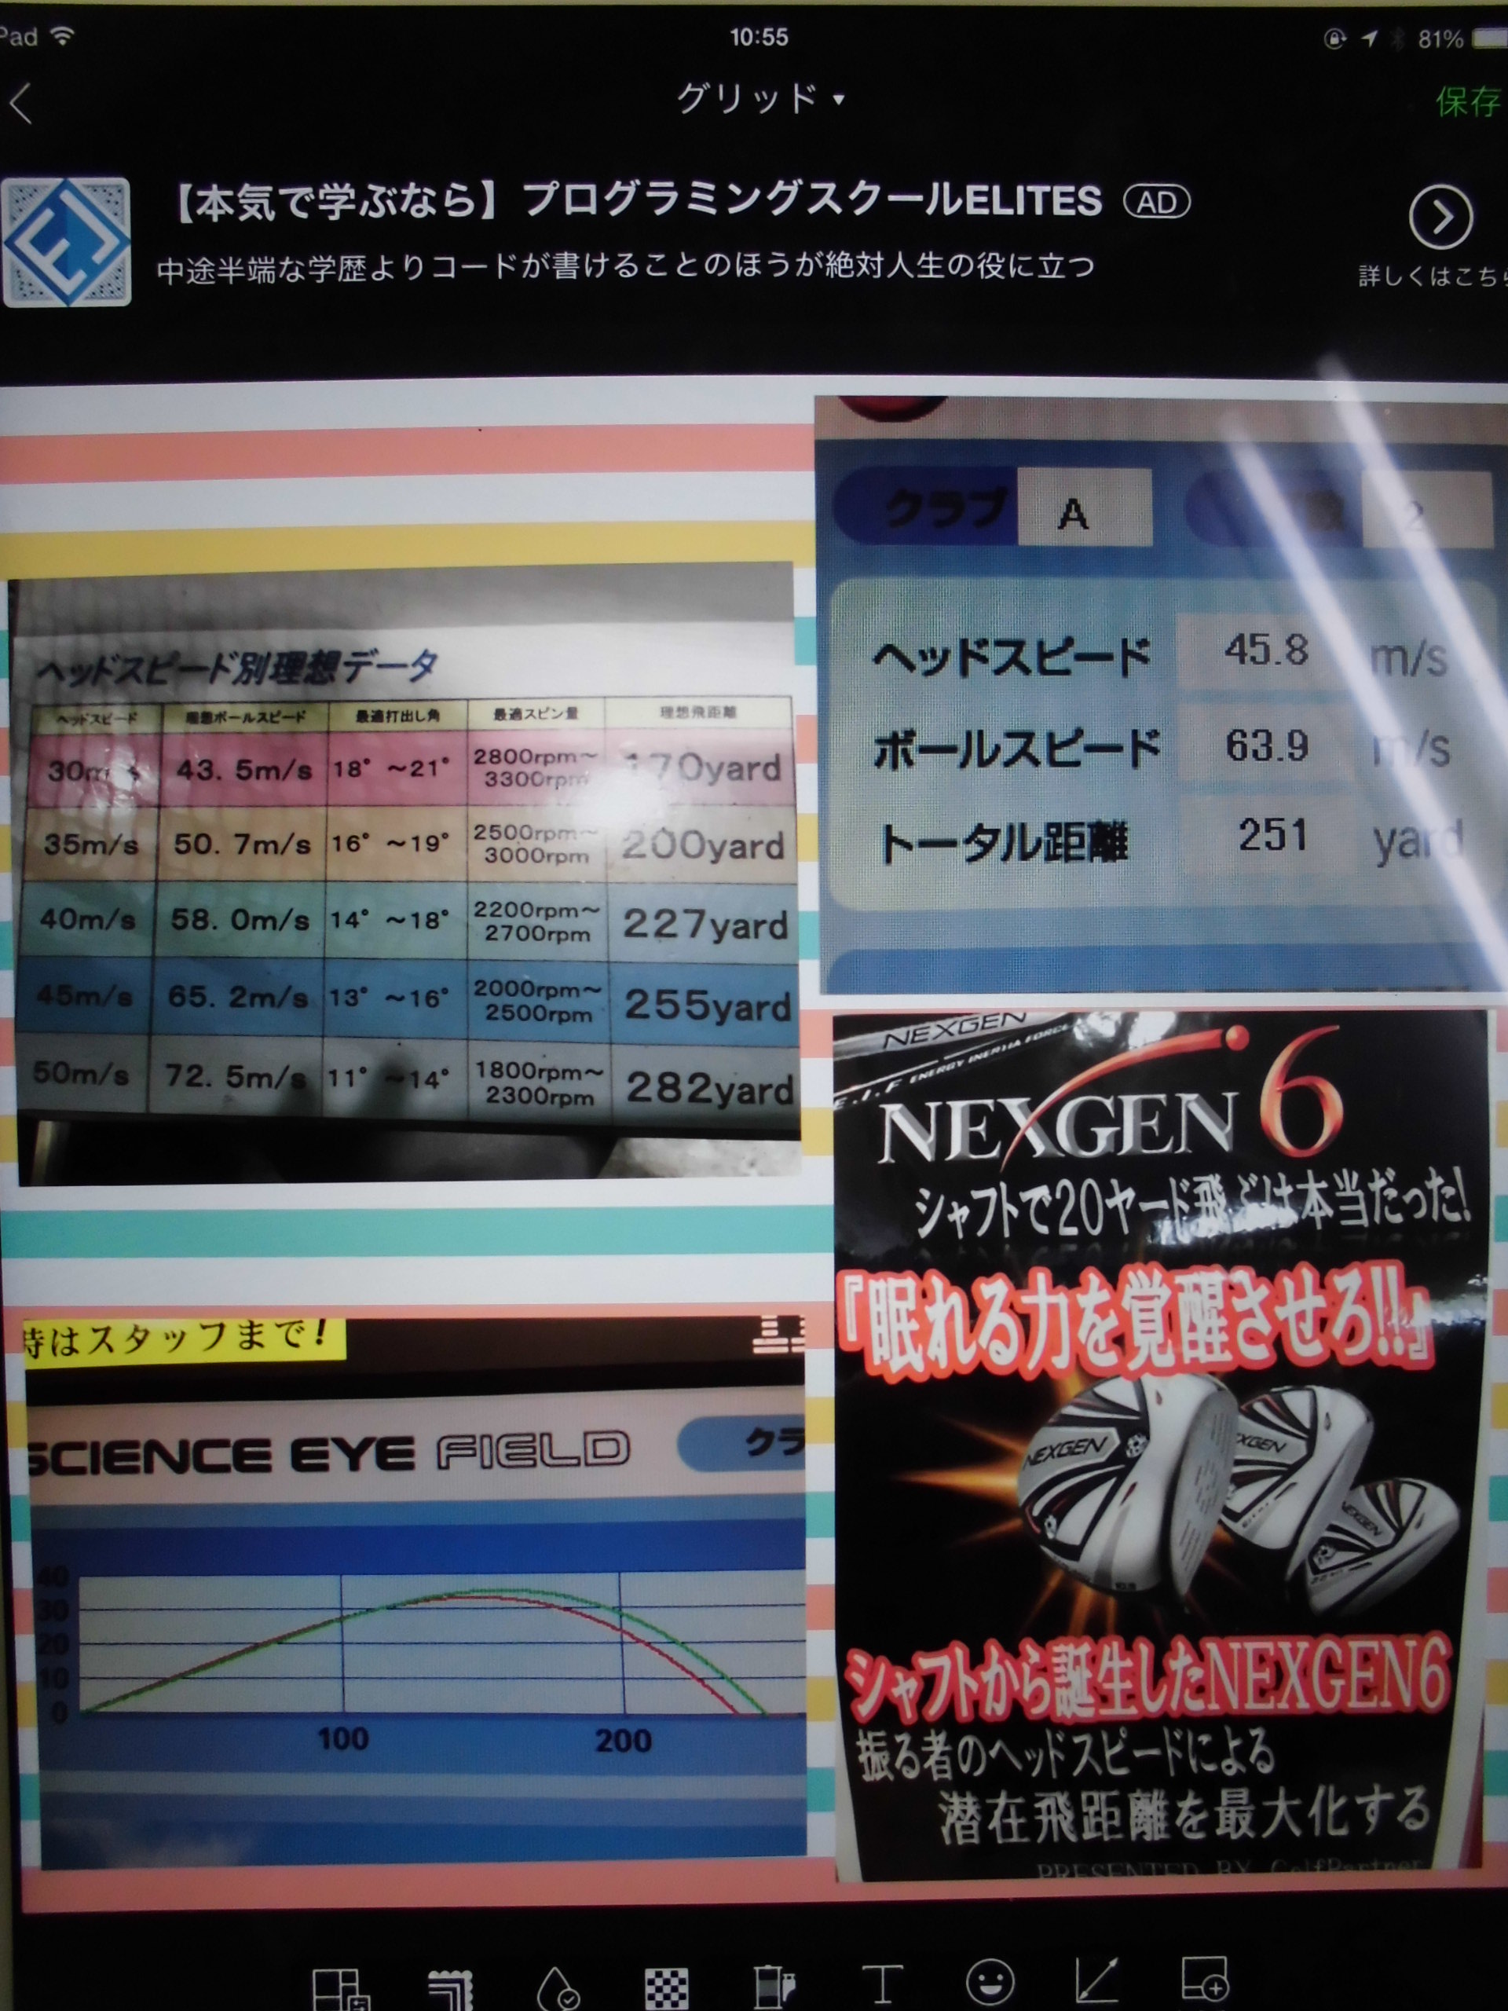Image resolution: width=1508 pixels, height=2011 pixels.
Task: Tap the 251 total distance value
Action: (1272, 837)
